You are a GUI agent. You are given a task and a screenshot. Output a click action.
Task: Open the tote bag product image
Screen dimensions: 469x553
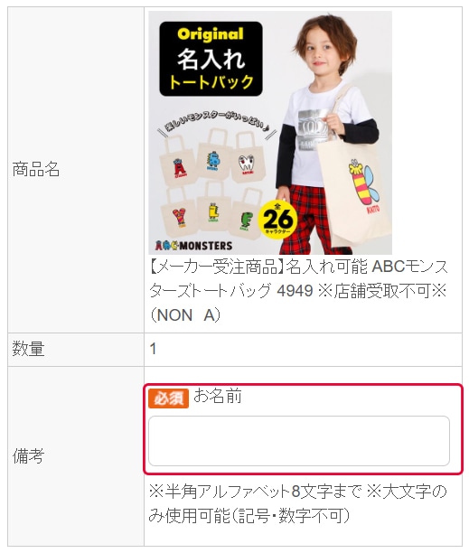click(270, 133)
